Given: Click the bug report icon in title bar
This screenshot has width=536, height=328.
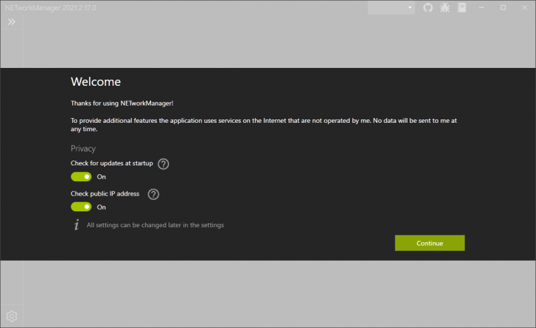Looking at the screenshot, I should 445,8.
